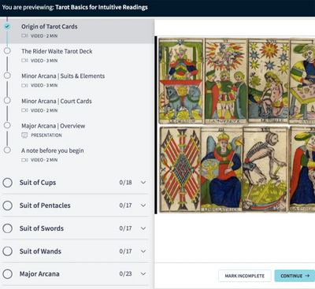Click the 0/18 progress count for Suit of Cups
Image resolution: width=315 pixels, height=289 pixels.
click(125, 183)
